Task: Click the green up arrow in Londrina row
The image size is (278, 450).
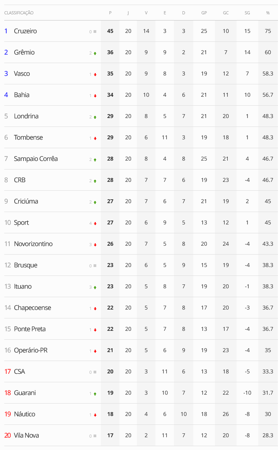Action: [95, 117]
